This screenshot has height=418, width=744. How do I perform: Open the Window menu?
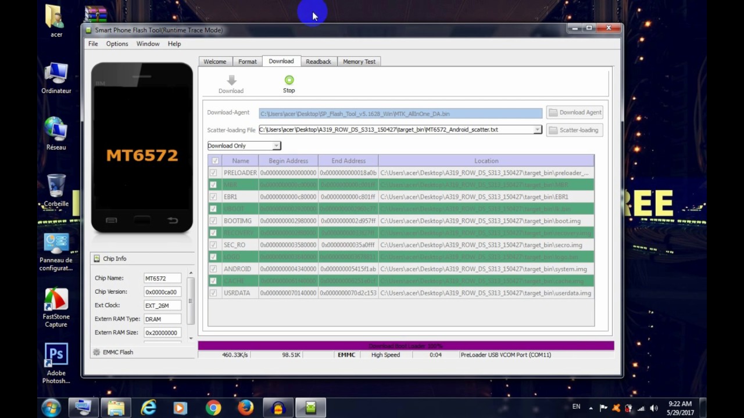148,44
